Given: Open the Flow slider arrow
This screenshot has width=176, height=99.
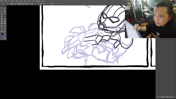Looking at the screenshot, I should coord(50,4).
